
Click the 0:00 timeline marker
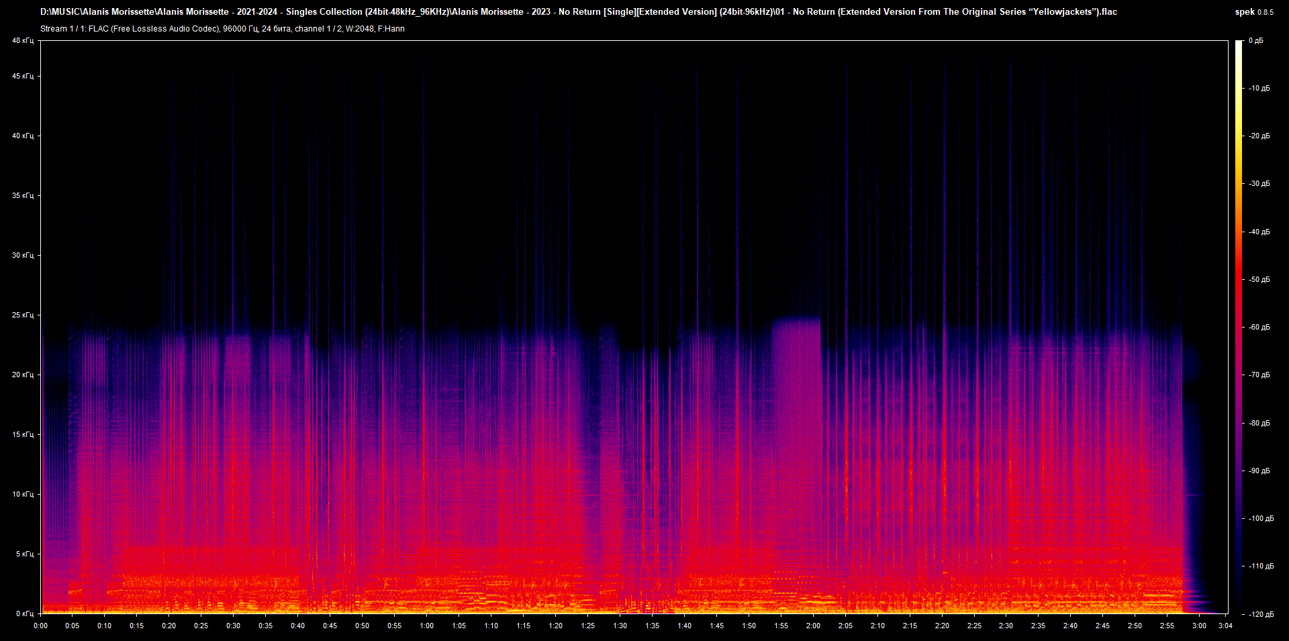pos(41,625)
